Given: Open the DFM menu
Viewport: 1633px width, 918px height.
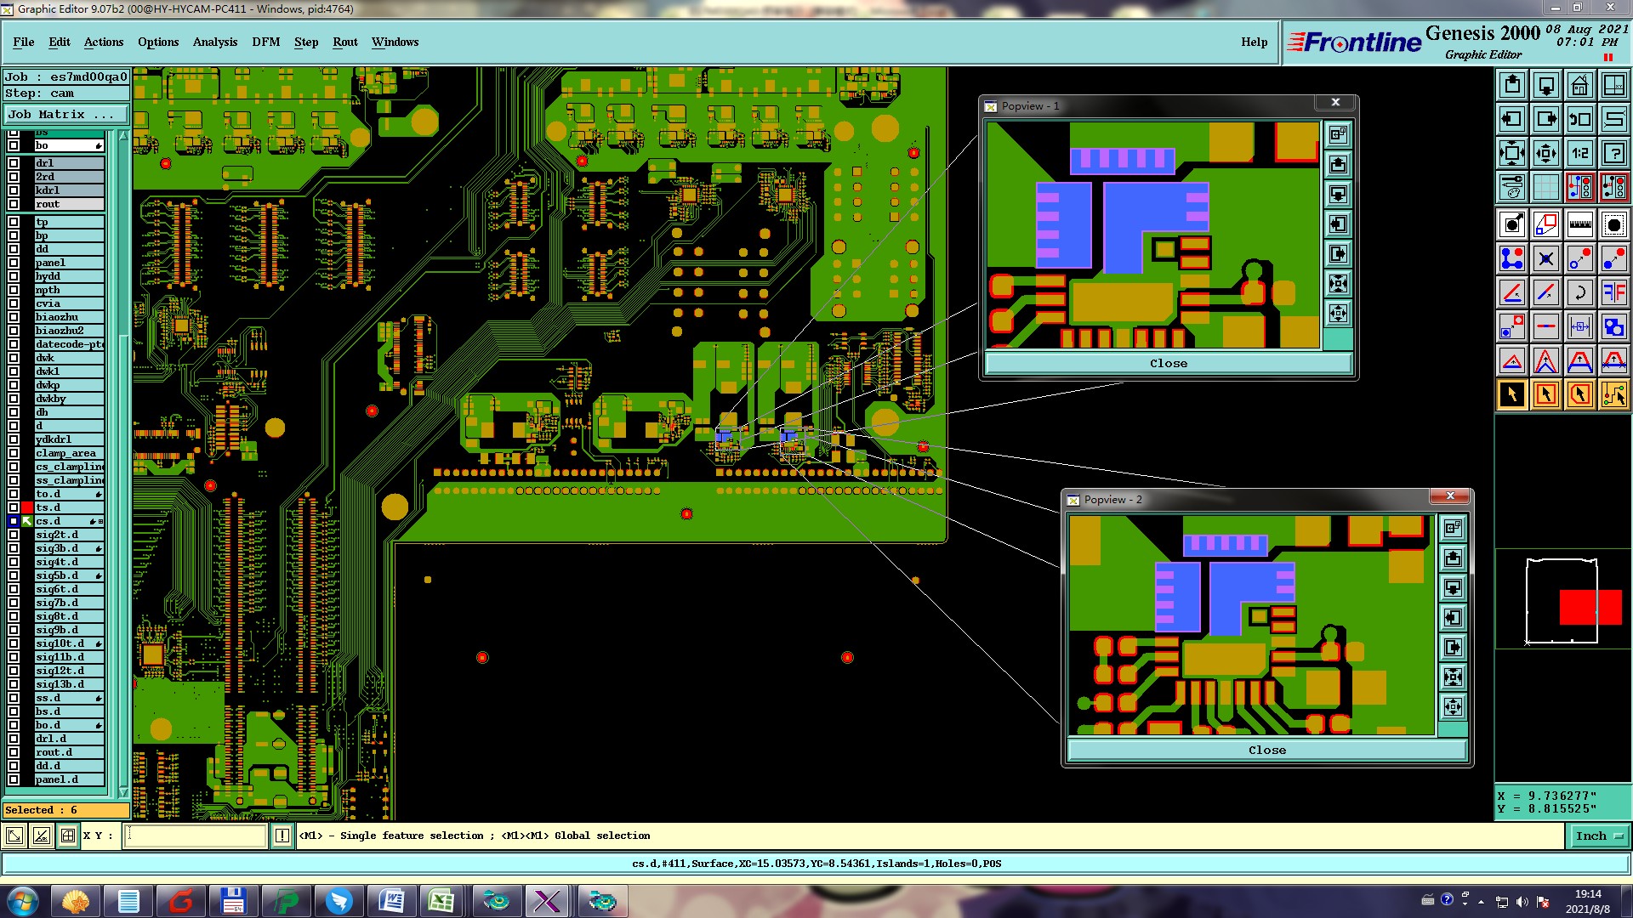Looking at the screenshot, I should point(265,42).
